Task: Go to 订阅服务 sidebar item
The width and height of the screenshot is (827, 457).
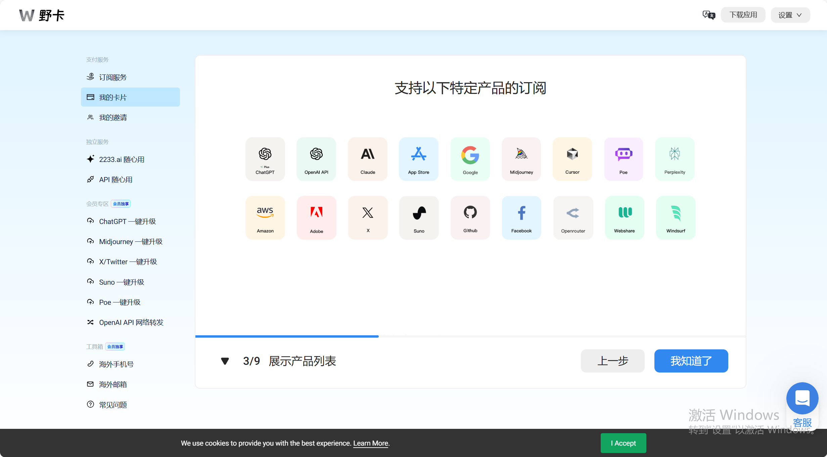Action: pyautogui.click(x=113, y=77)
